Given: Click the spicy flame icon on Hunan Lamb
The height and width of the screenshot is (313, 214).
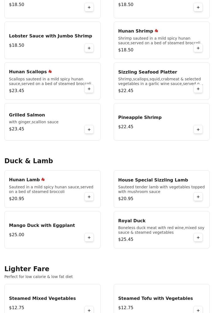Looking at the screenshot, I should [43, 180].
